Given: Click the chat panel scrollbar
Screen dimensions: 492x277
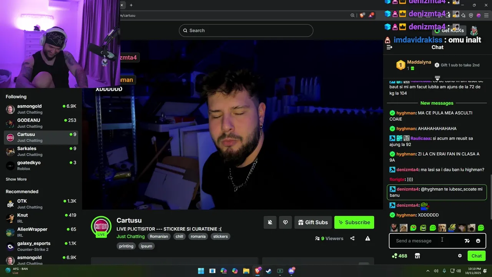Looking at the screenshot, I should tap(490, 196).
